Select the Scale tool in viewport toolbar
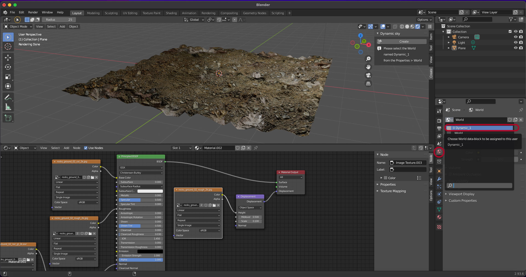 [8, 77]
